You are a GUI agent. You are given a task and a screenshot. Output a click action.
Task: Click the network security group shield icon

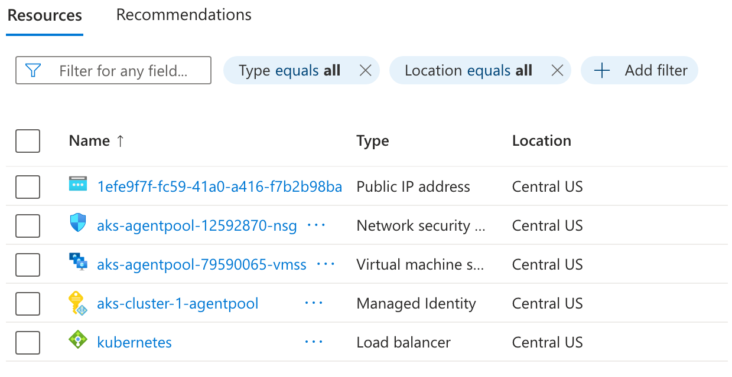(78, 223)
